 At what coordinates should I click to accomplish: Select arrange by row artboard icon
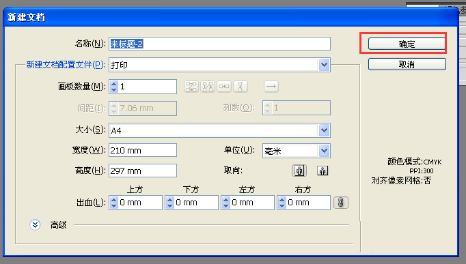tap(224, 87)
